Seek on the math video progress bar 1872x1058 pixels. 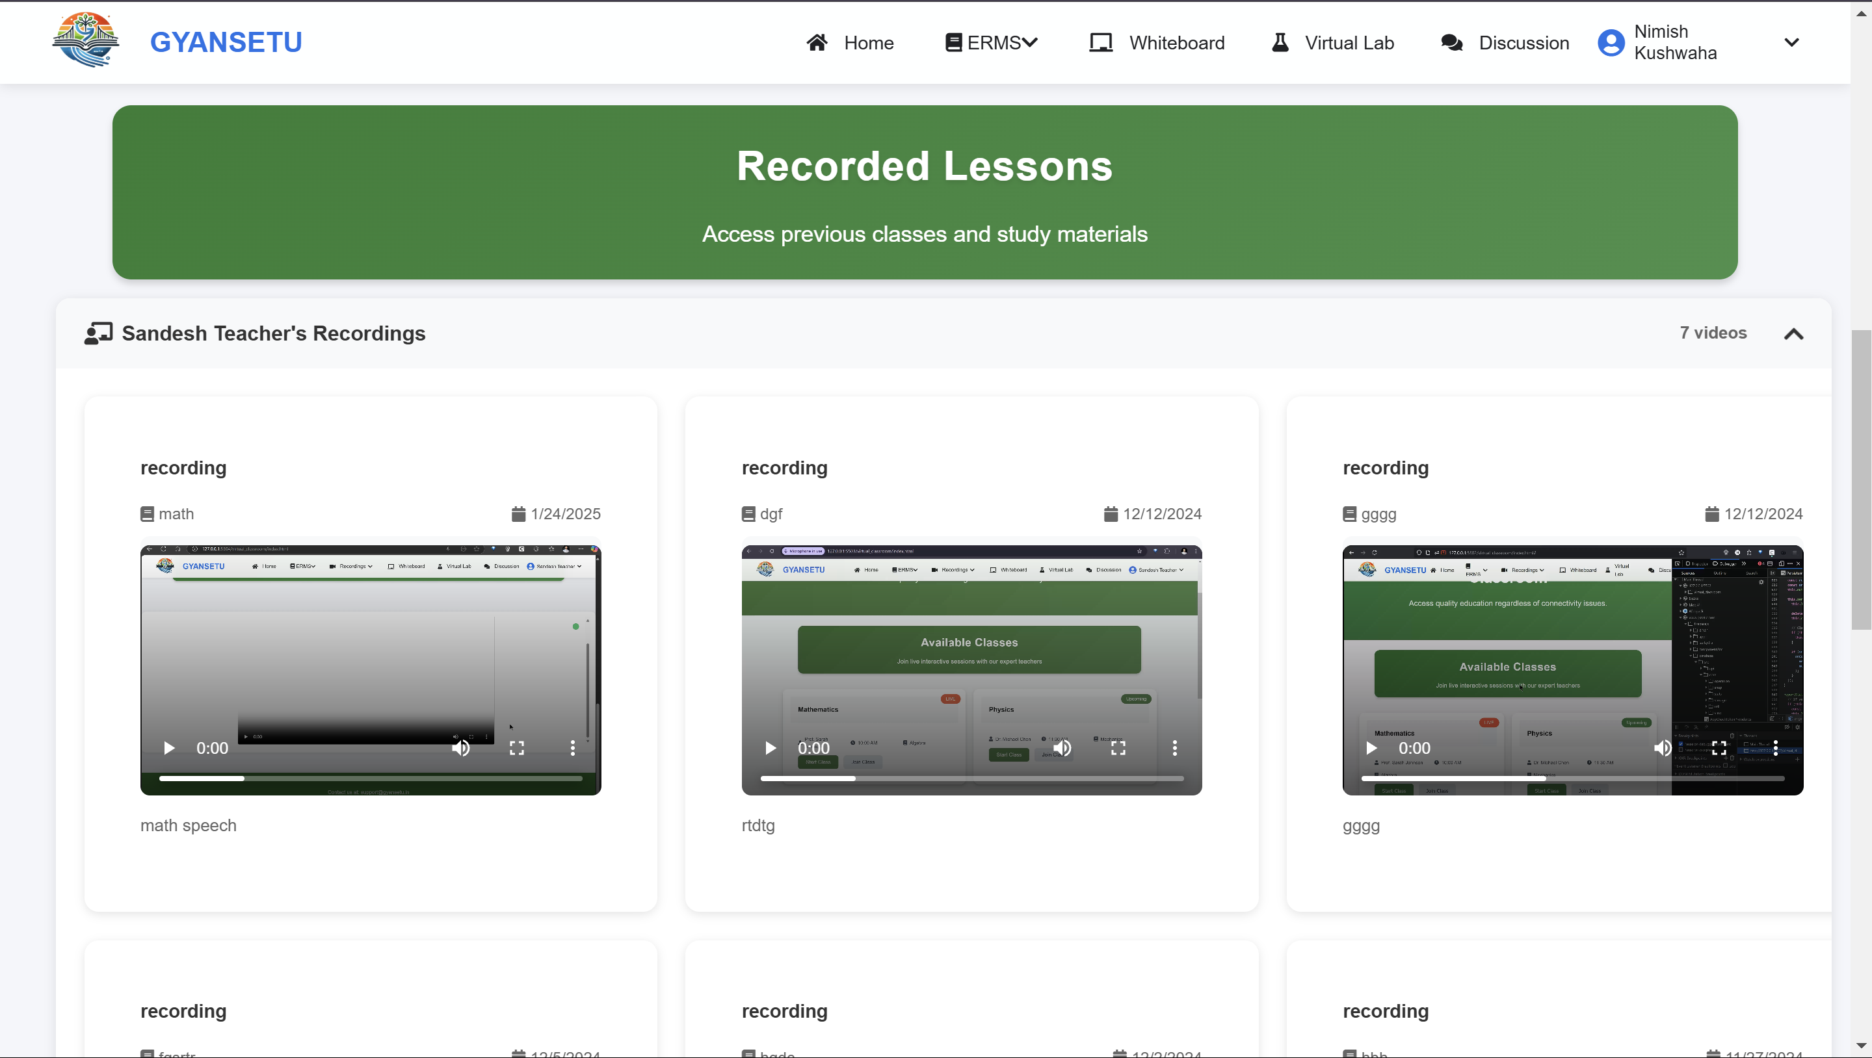[371, 779]
